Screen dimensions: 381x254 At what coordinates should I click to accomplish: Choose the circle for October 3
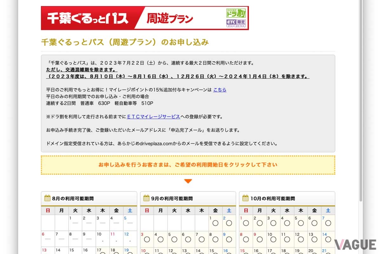pyautogui.click(x=273, y=223)
